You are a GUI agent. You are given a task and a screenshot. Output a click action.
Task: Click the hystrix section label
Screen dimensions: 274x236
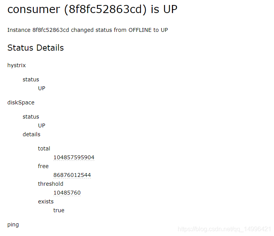[x=17, y=65]
